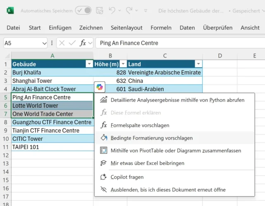Click the Copilot icon beside cell B4
Viewport: 265px width, 206px height.
point(100,87)
